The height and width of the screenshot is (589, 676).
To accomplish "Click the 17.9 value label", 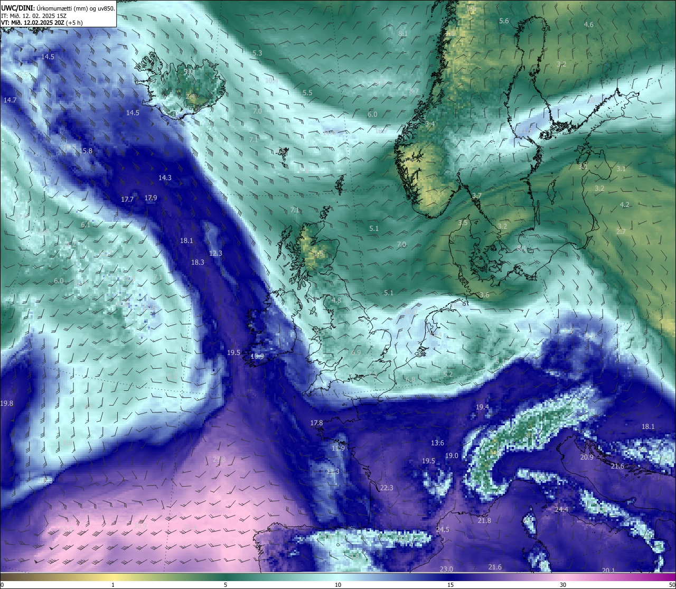I will (151, 198).
